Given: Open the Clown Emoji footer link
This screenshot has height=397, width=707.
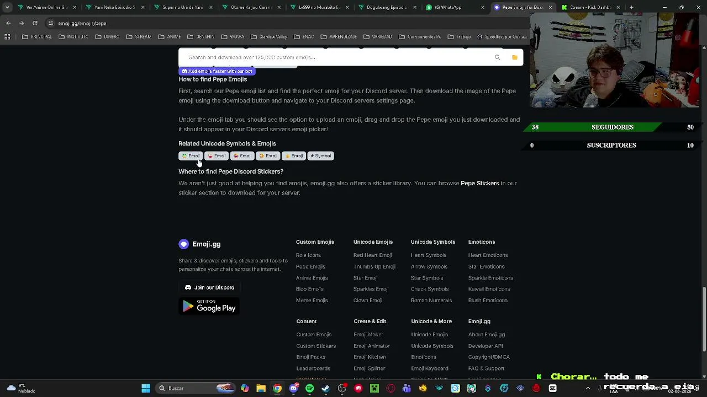Looking at the screenshot, I should [x=368, y=301].
